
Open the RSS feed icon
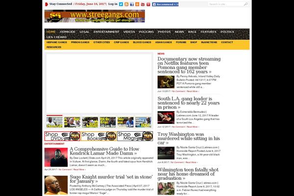[x=126, y=4]
